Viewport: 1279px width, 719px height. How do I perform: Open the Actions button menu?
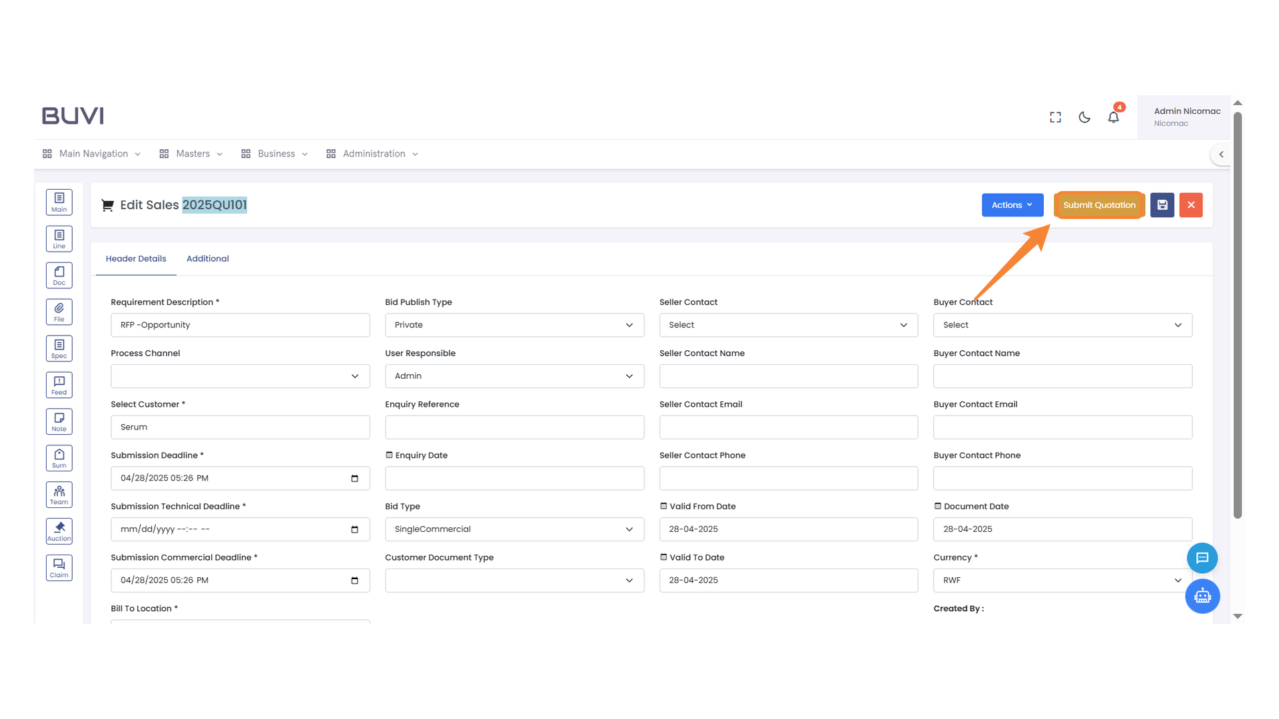(x=1012, y=205)
